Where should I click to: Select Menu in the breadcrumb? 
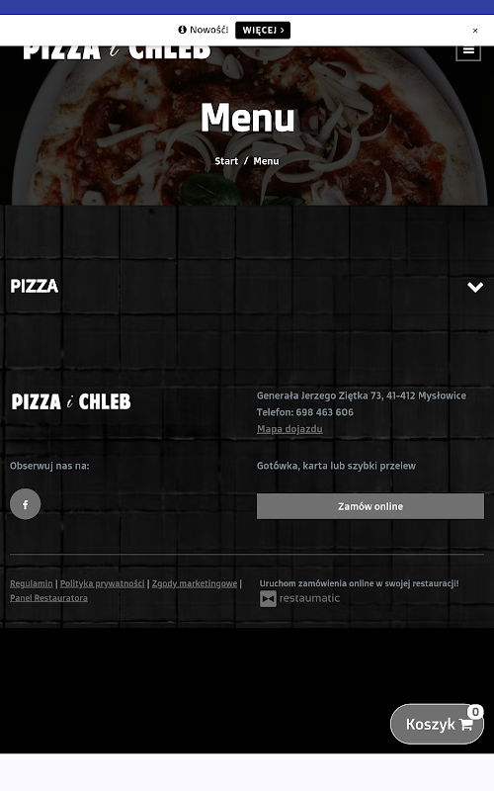[x=266, y=161]
